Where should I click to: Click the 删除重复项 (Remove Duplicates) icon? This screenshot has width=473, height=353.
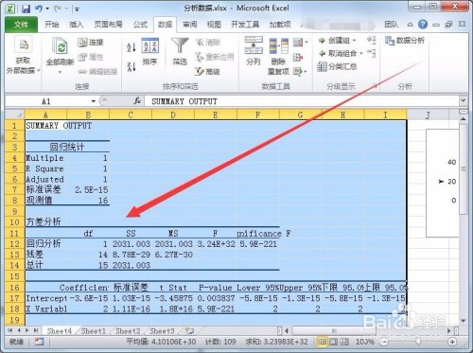point(279,46)
